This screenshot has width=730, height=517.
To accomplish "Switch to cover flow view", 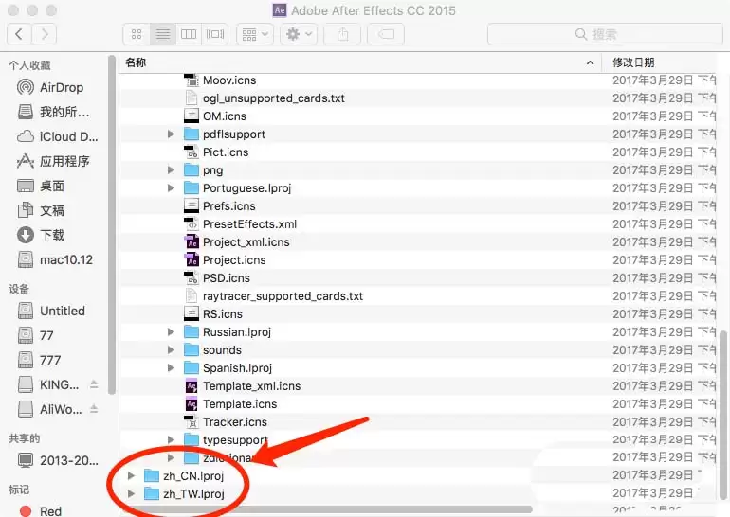I will (215, 34).
